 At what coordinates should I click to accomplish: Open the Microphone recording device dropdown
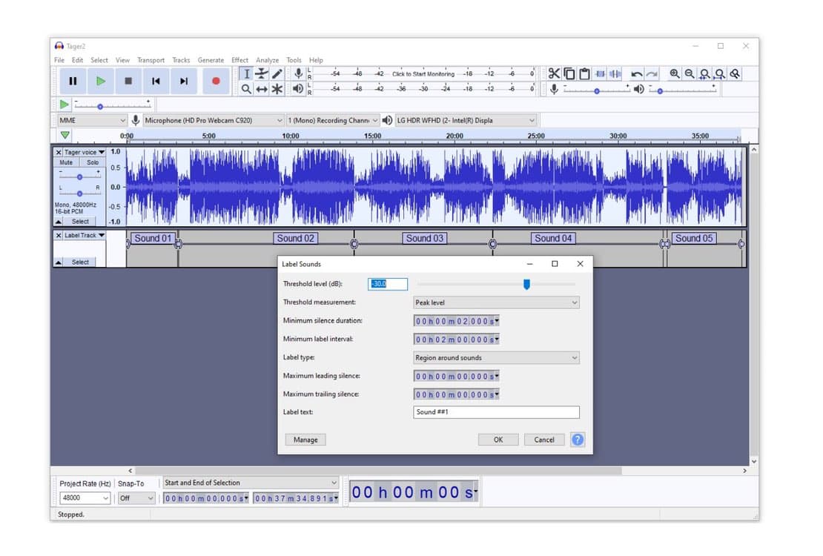pos(213,120)
